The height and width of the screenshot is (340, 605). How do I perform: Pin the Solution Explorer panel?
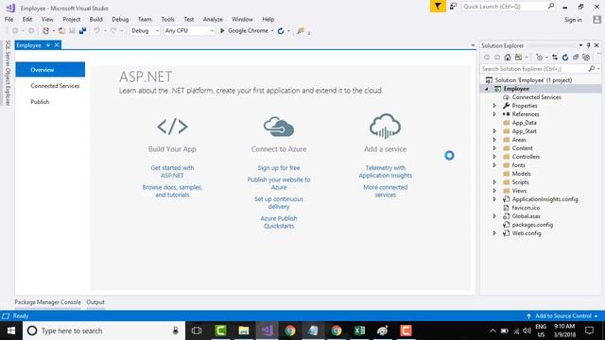point(589,45)
